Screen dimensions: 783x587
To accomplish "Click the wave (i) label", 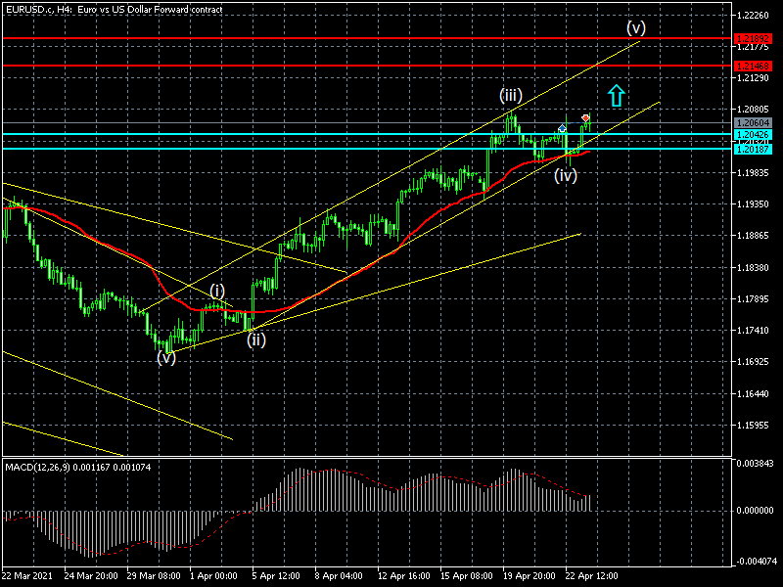I will pos(217,291).
